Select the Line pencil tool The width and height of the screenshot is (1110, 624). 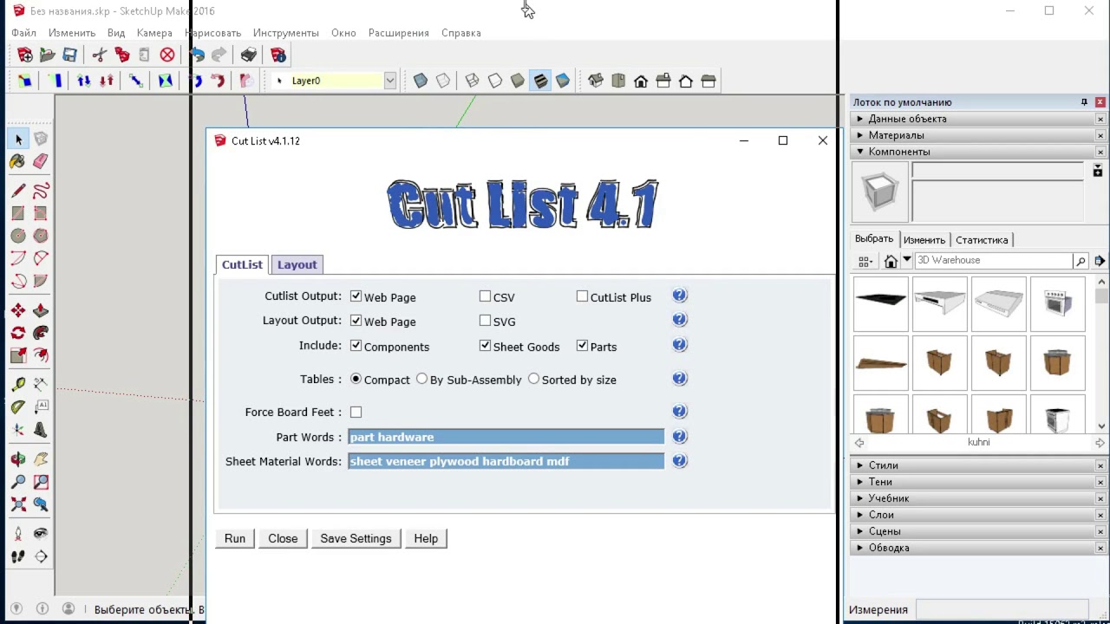(x=18, y=191)
